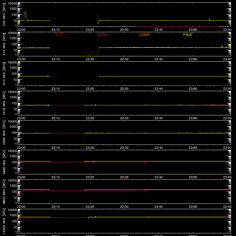
Task: Select the 610 MHz [SFU] axis title
Action: coord(4,73)
